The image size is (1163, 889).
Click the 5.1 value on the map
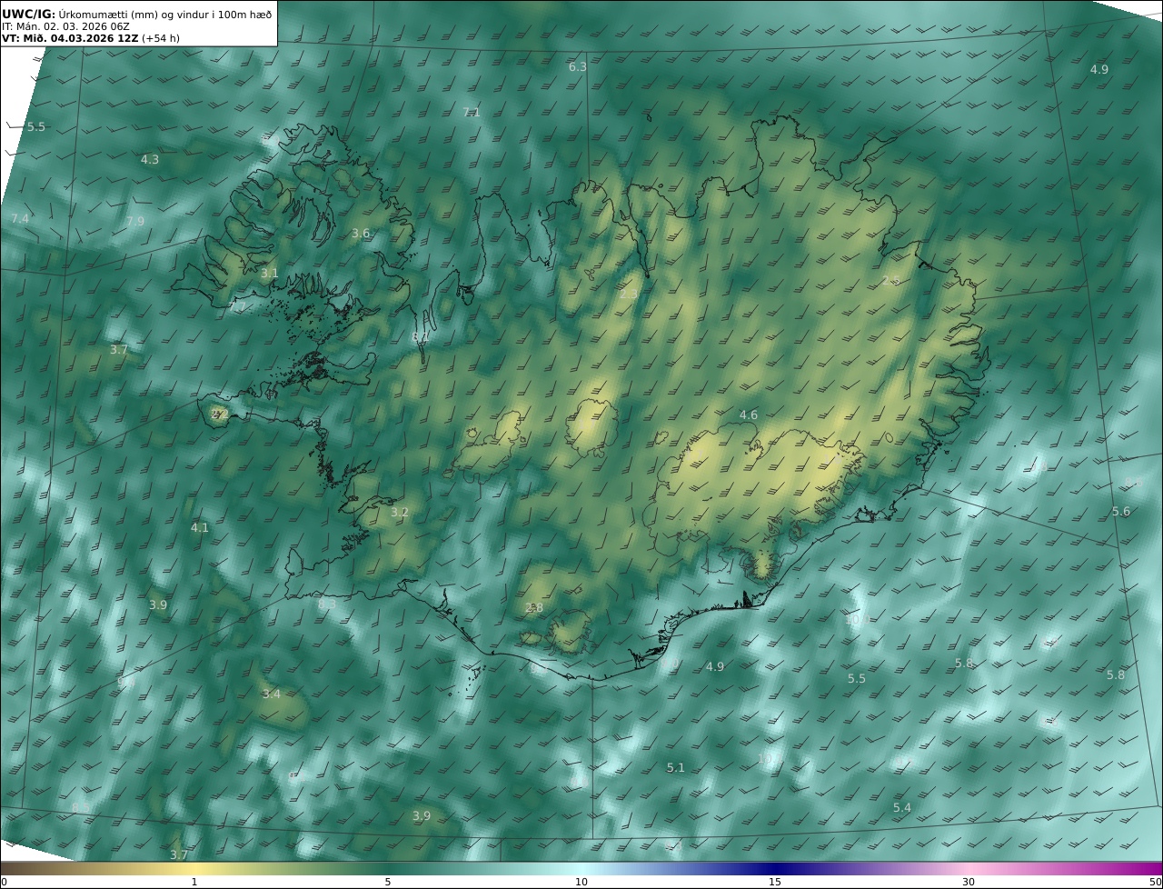tap(676, 768)
